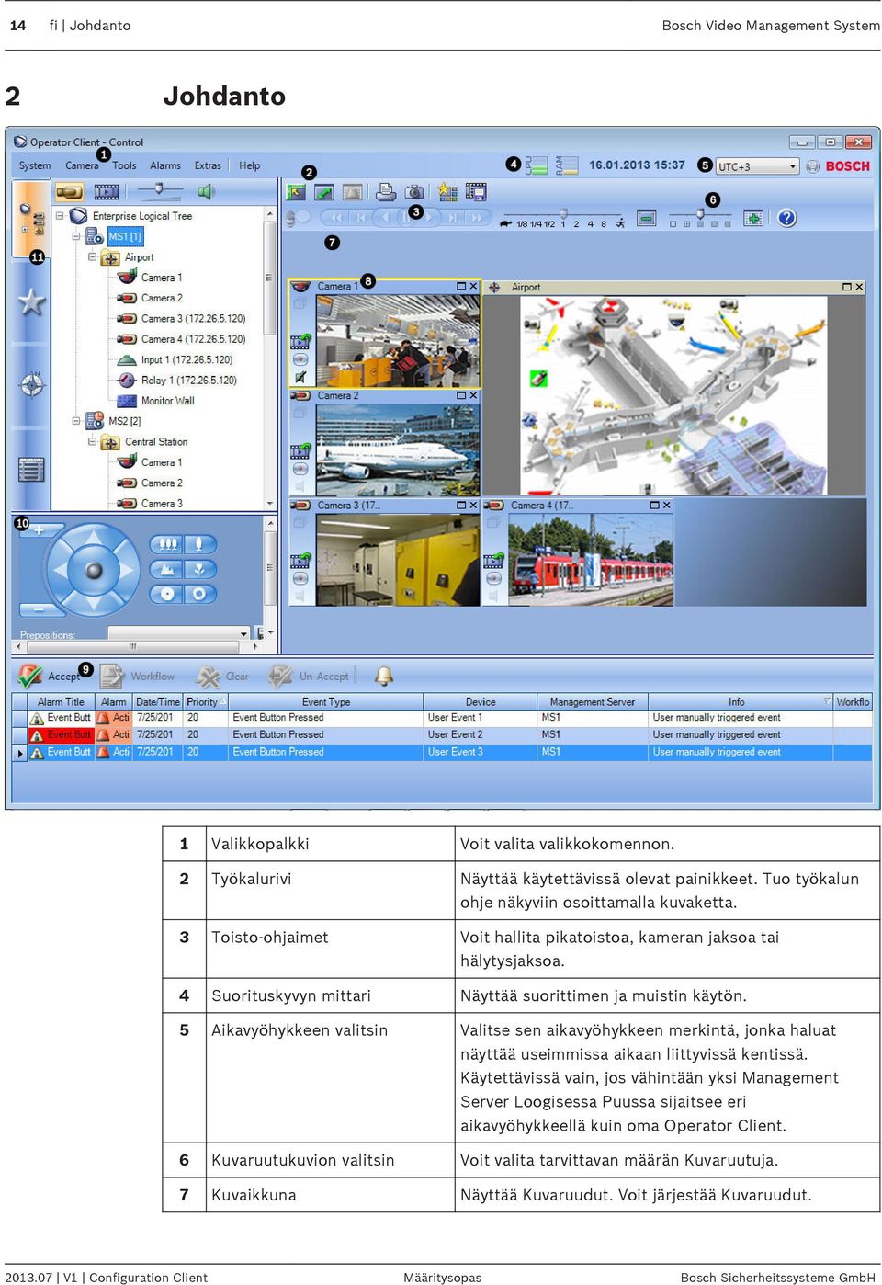This screenshot has width=882, height=1285.
Task: Click the film strip export video icon
Action: 476,191
